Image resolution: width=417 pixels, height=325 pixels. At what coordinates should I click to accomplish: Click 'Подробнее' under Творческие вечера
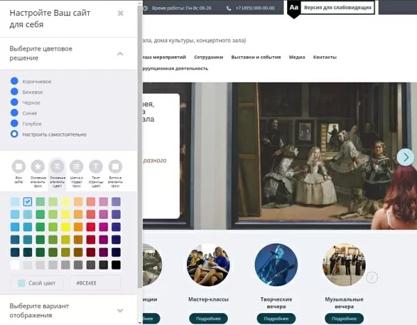[x=276, y=318]
